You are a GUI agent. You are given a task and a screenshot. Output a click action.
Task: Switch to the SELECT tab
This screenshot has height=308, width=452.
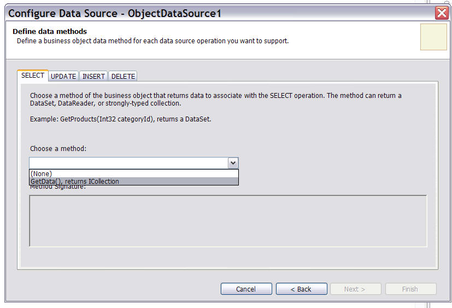[x=33, y=75]
